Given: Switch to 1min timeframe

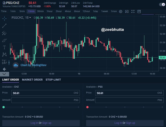Looking at the screenshot, I should coord(13,11).
